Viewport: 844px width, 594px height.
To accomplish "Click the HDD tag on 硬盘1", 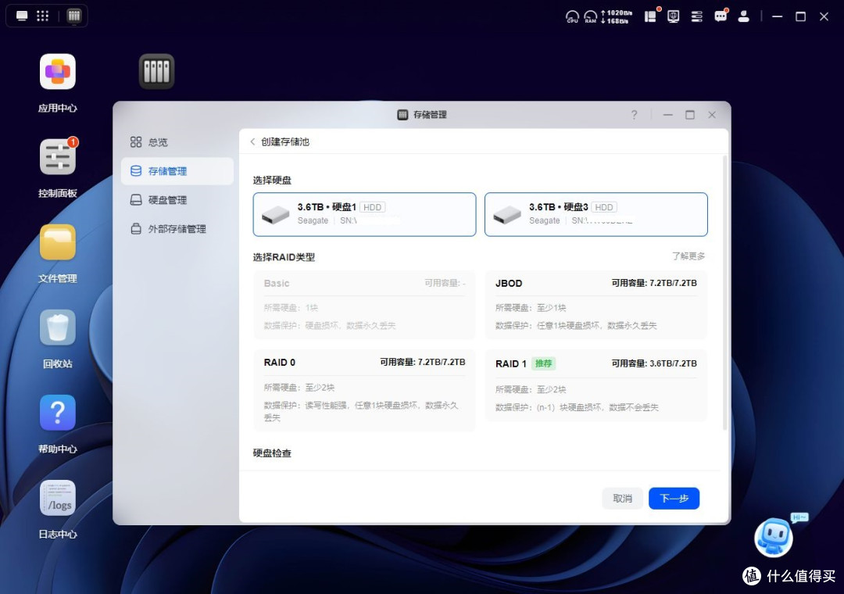I will [372, 207].
